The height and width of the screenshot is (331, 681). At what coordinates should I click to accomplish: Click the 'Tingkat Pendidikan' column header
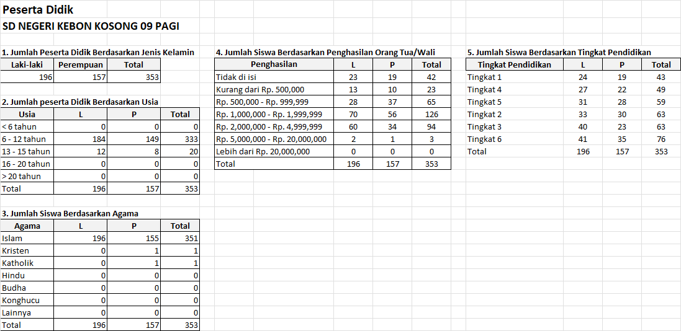(515, 64)
